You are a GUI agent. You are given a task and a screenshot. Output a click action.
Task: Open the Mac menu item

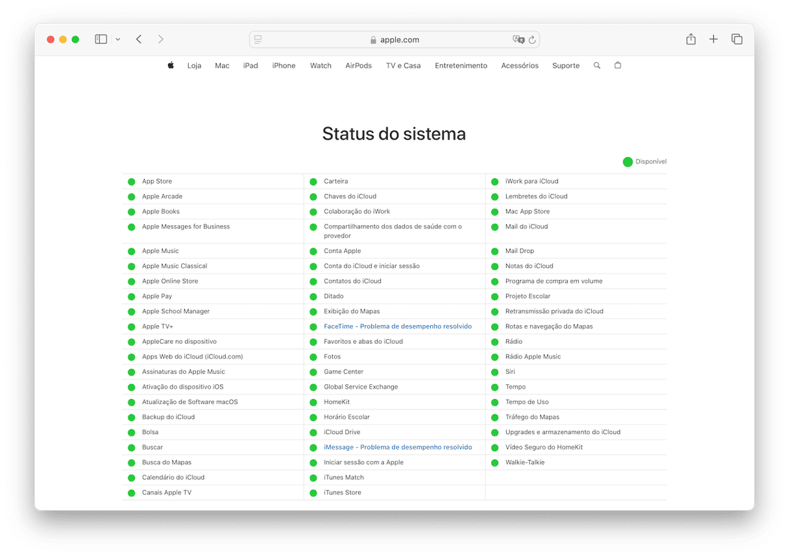[x=222, y=66]
